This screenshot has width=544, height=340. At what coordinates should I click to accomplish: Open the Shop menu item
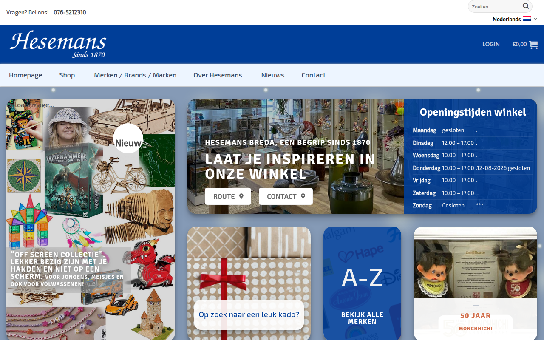pos(67,75)
